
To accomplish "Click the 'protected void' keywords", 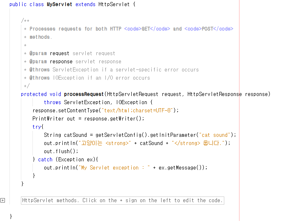I will (41, 94).
